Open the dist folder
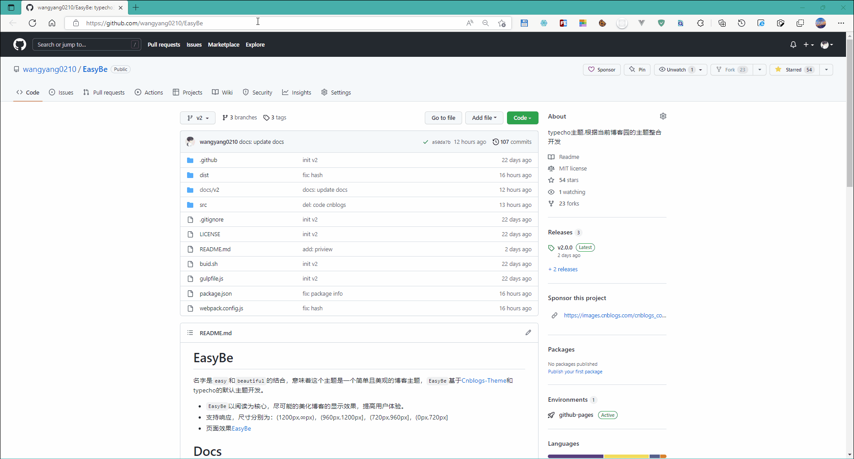 click(204, 175)
